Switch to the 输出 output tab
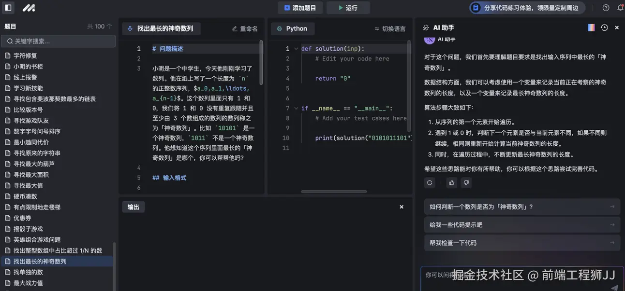 (133, 206)
